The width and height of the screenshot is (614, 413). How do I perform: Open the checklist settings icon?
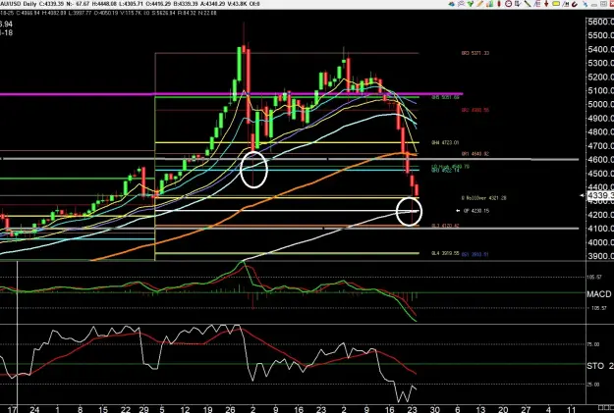[518, 4]
